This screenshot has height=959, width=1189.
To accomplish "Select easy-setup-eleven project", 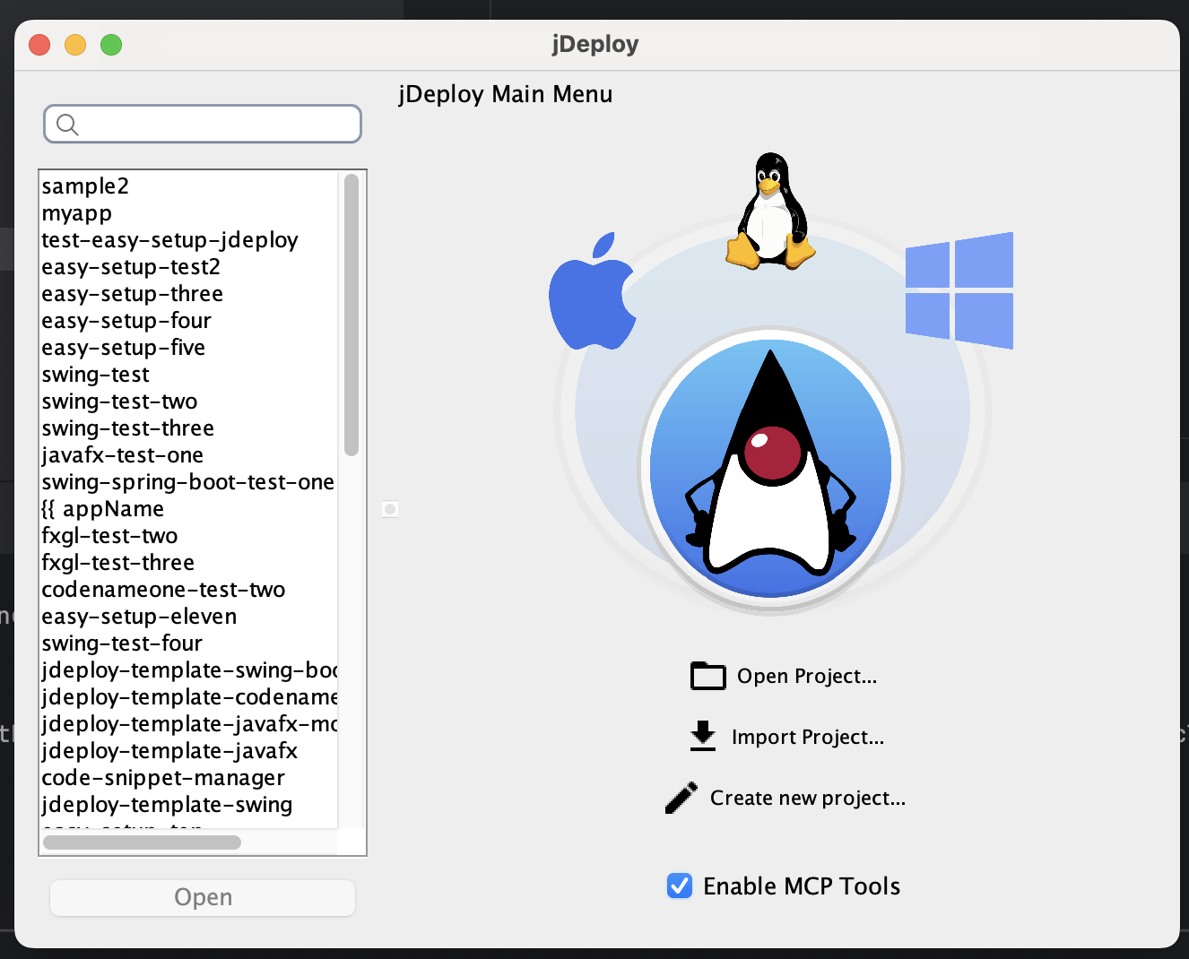I will click(x=189, y=617).
